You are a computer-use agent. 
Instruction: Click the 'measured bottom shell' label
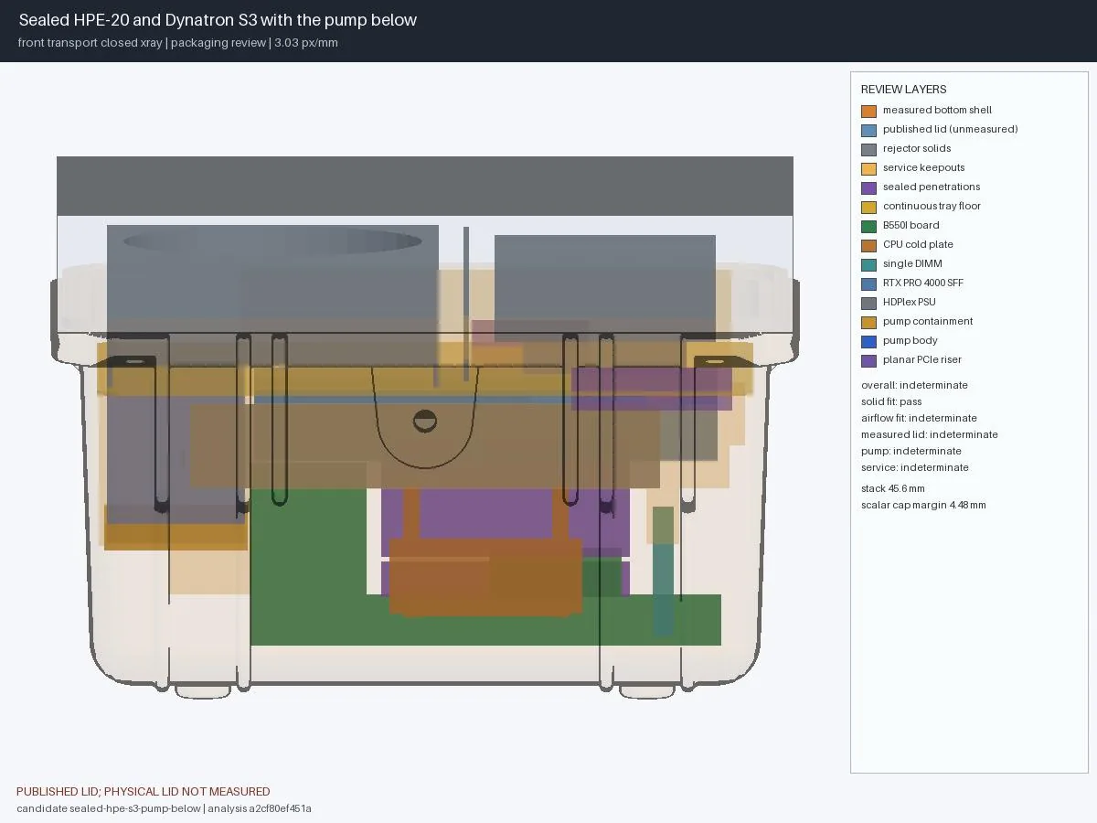pos(937,110)
